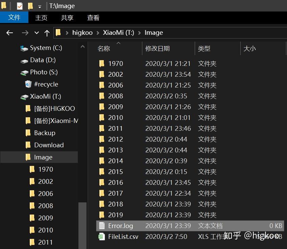Switch to the 查看 ribbon tab
The width and height of the screenshot is (287, 249).
click(x=93, y=18)
